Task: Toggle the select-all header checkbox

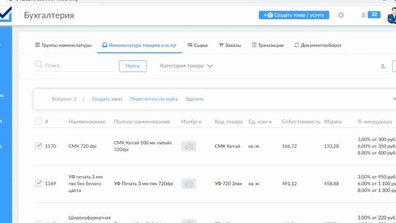Action: 38,121
